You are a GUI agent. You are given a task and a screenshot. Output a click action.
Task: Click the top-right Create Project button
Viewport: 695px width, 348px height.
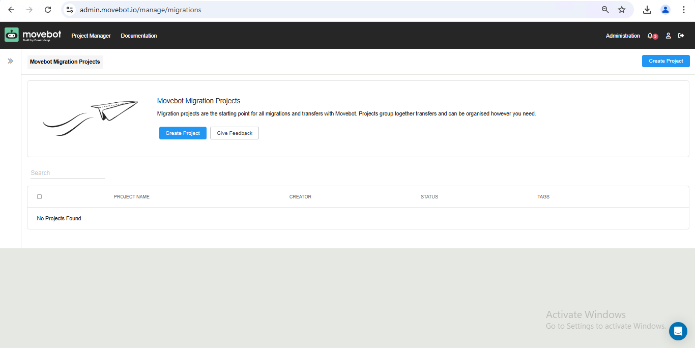click(x=666, y=61)
